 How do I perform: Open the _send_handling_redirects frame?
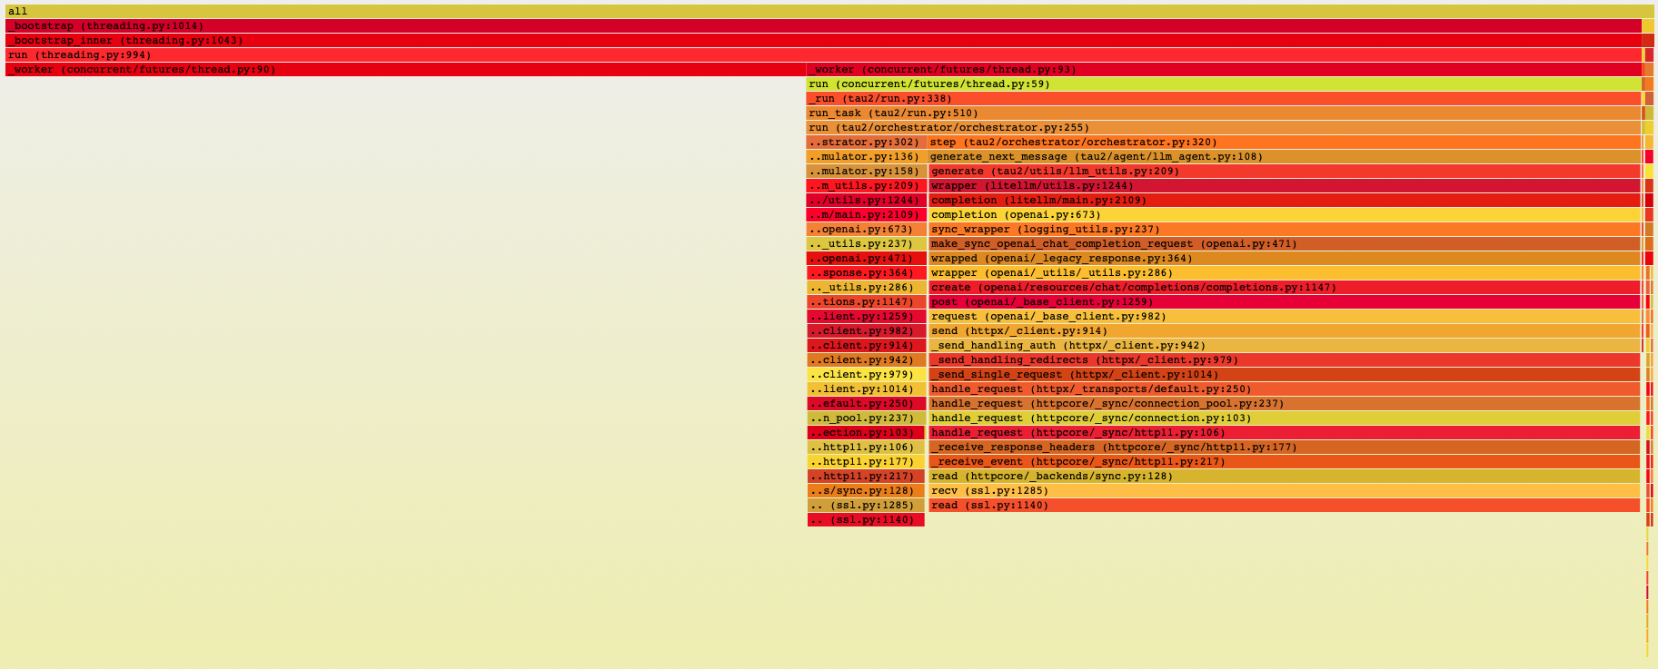click(1284, 359)
